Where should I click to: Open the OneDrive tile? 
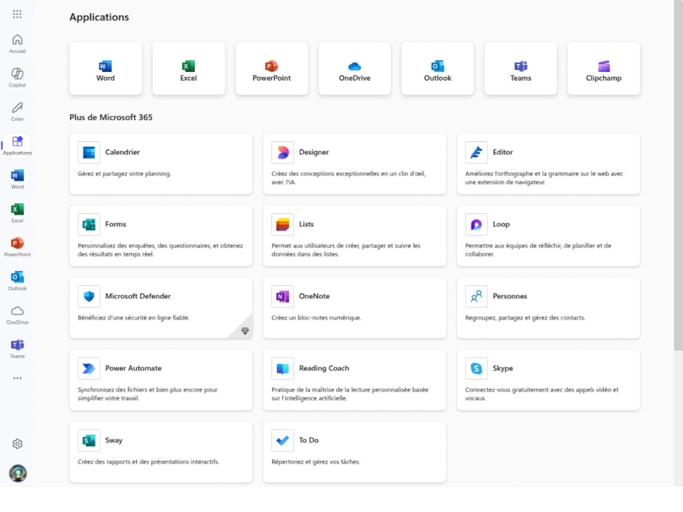point(354,68)
